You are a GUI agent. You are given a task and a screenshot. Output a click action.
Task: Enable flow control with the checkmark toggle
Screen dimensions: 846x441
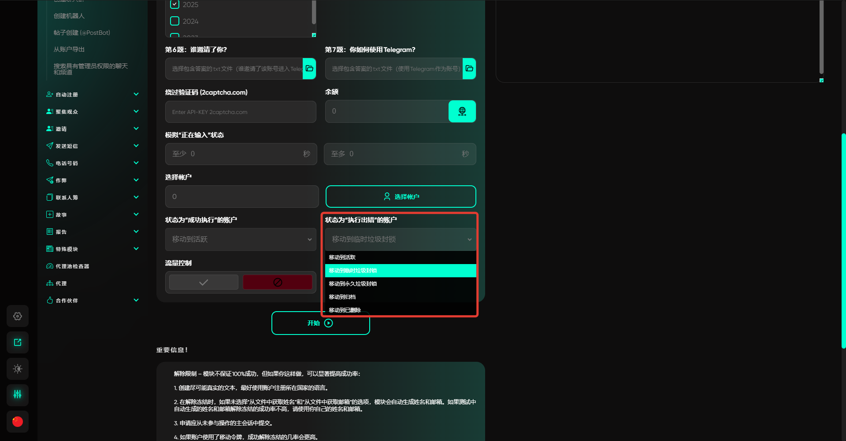coord(204,282)
